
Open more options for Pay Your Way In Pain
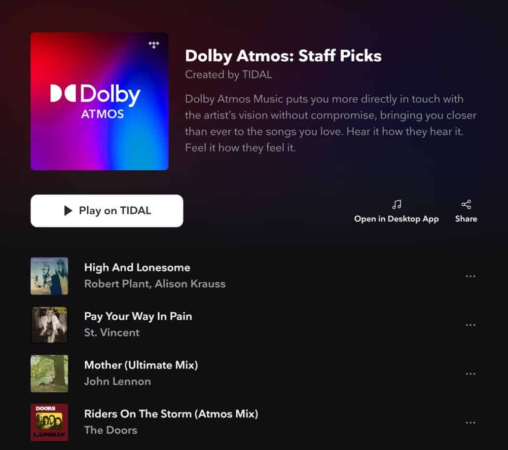[x=471, y=325]
